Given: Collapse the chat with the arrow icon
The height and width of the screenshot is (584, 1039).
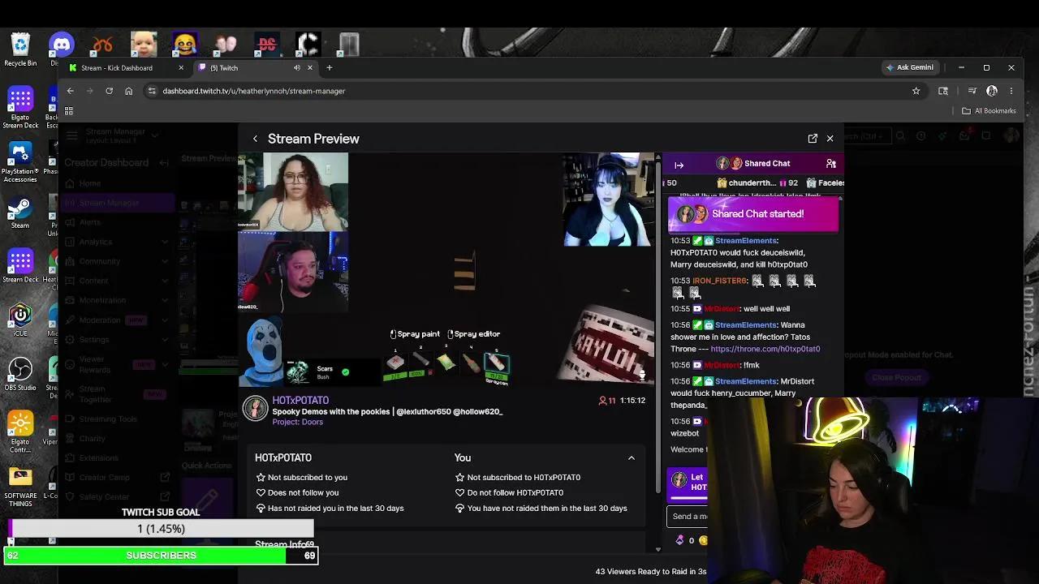Looking at the screenshot, I should tap(679, 165).
